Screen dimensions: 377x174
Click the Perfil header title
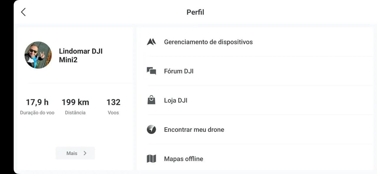(x=195, y=12)
